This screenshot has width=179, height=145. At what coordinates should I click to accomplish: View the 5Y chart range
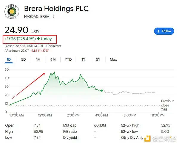point(98,59)
